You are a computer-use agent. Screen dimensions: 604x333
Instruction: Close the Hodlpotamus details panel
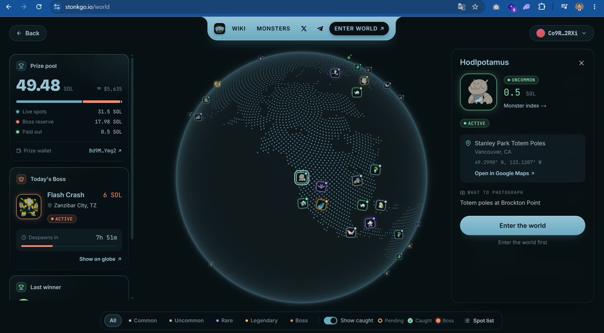[581, 63]
